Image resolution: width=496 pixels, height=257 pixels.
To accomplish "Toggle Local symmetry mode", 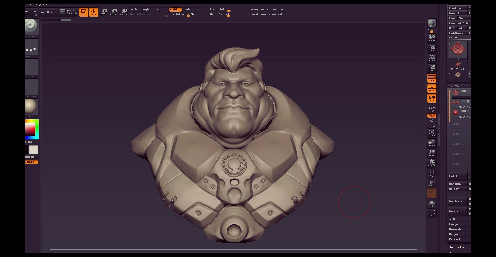I will point(432,98).
